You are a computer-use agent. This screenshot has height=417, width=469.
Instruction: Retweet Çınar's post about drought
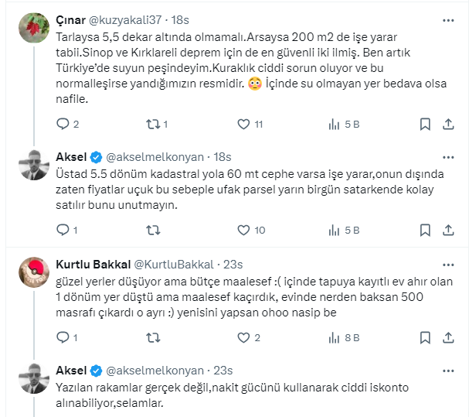[153, 124]
